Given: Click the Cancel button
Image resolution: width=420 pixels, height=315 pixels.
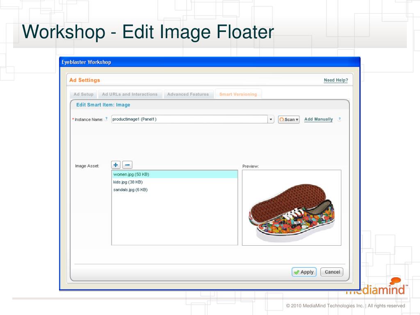Looking at the screenshot, I should point(331,272).
